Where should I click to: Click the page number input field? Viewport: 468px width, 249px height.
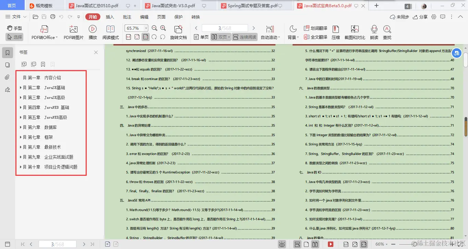(224, 28)
